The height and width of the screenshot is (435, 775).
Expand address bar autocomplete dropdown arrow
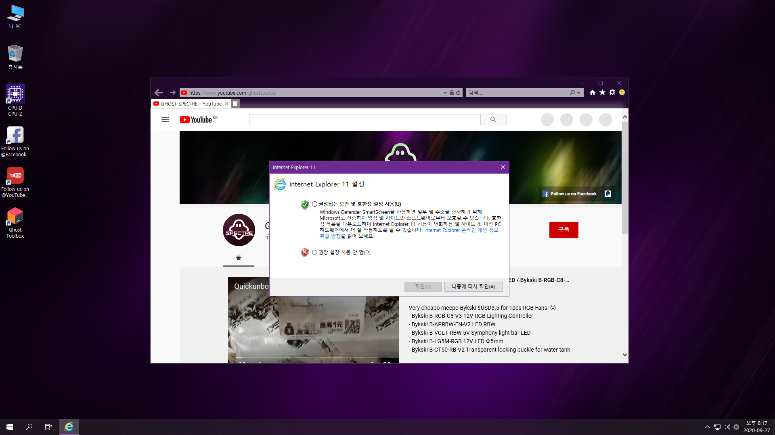coord(445,93)
